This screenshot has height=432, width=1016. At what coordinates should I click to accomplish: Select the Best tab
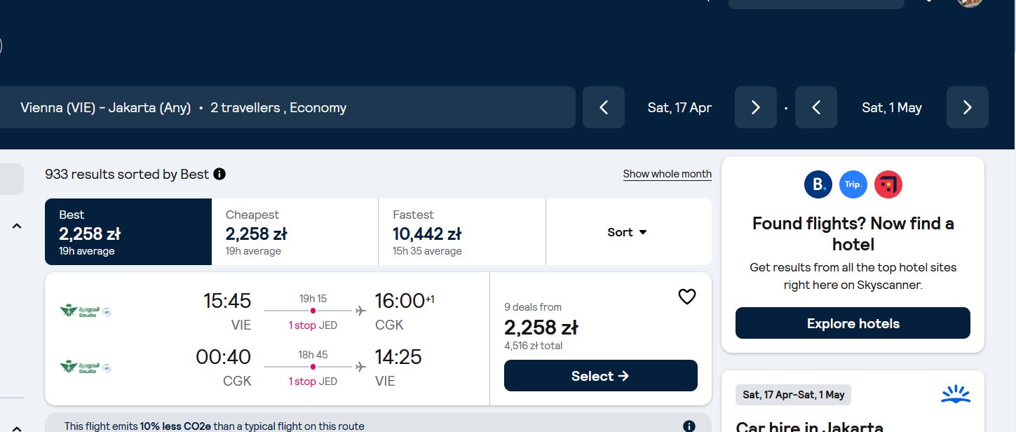coord(128,232)
